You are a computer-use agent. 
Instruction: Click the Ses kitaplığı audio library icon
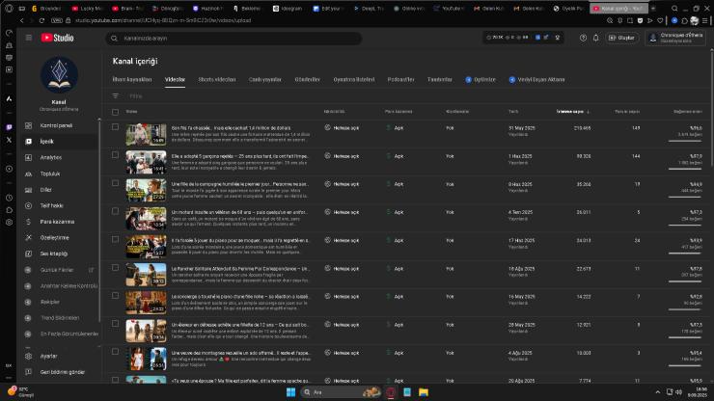click(x=28, y=254)
